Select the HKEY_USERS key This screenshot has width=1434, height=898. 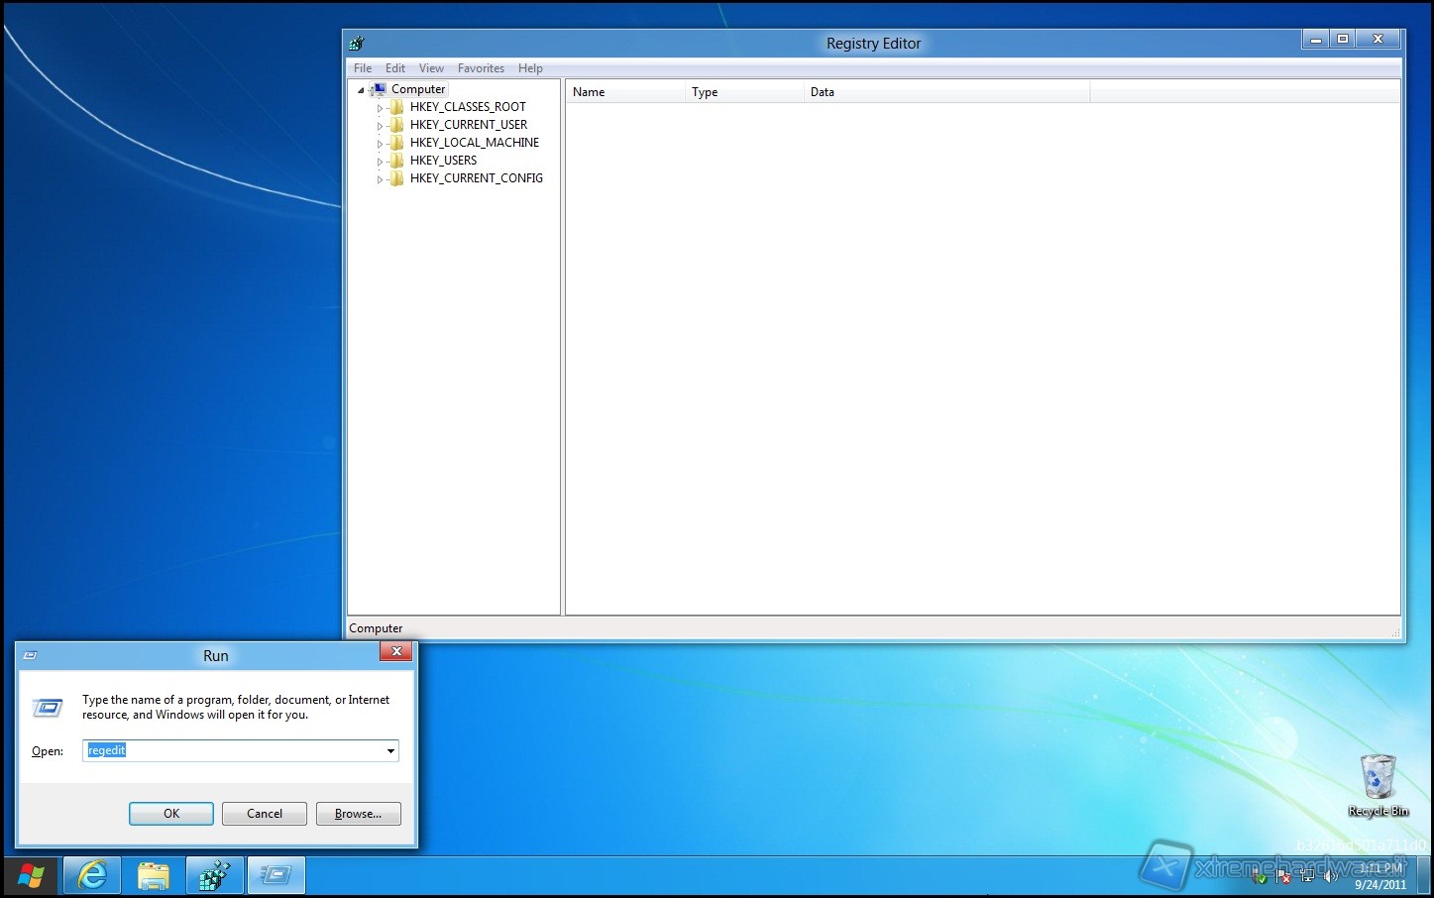point(443,161)
